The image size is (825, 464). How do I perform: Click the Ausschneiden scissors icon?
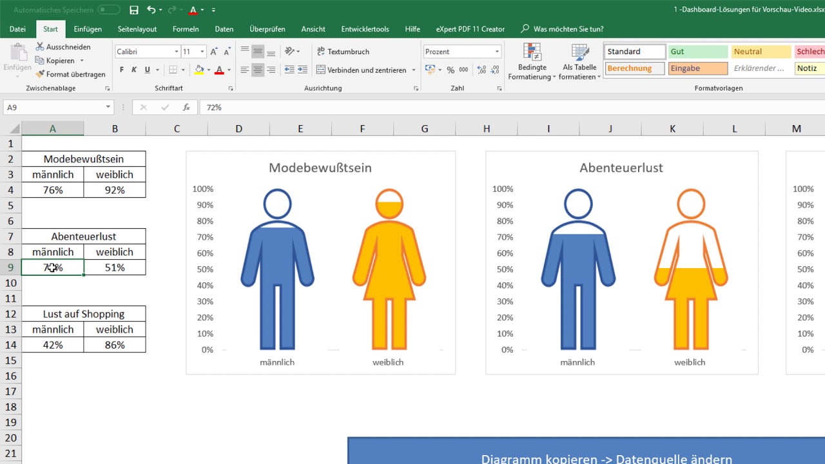40,47
